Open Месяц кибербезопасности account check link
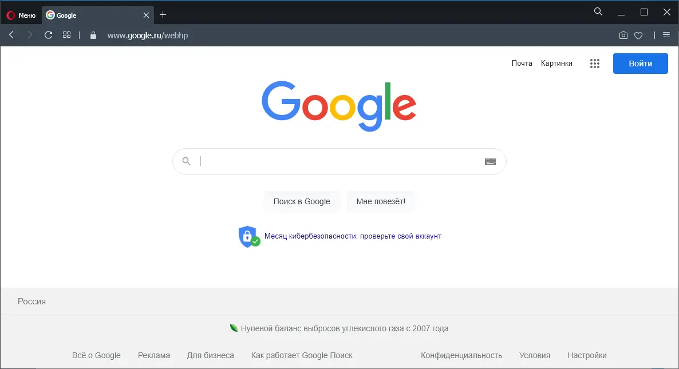This screenshot has height=369, width=679. (x=353, y=236)
